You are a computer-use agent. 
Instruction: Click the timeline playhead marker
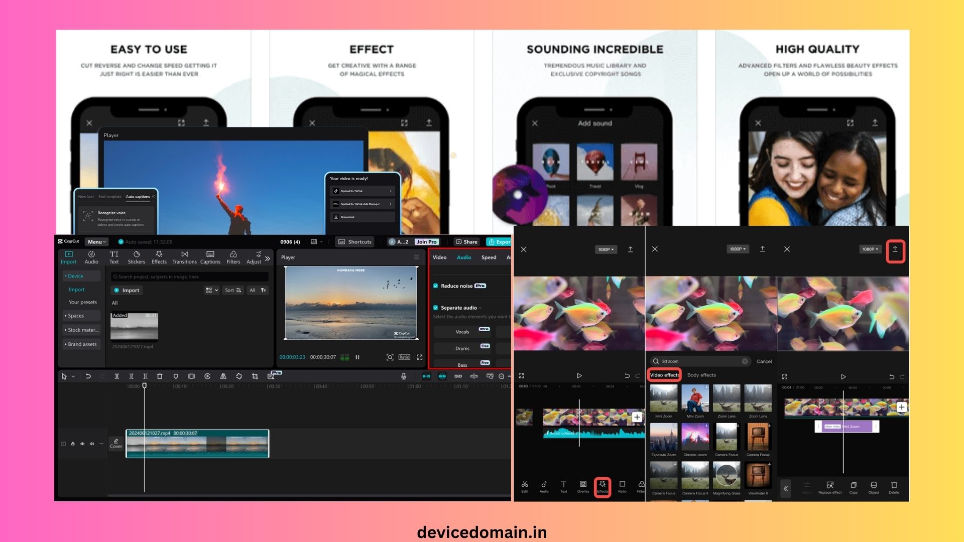145,385
